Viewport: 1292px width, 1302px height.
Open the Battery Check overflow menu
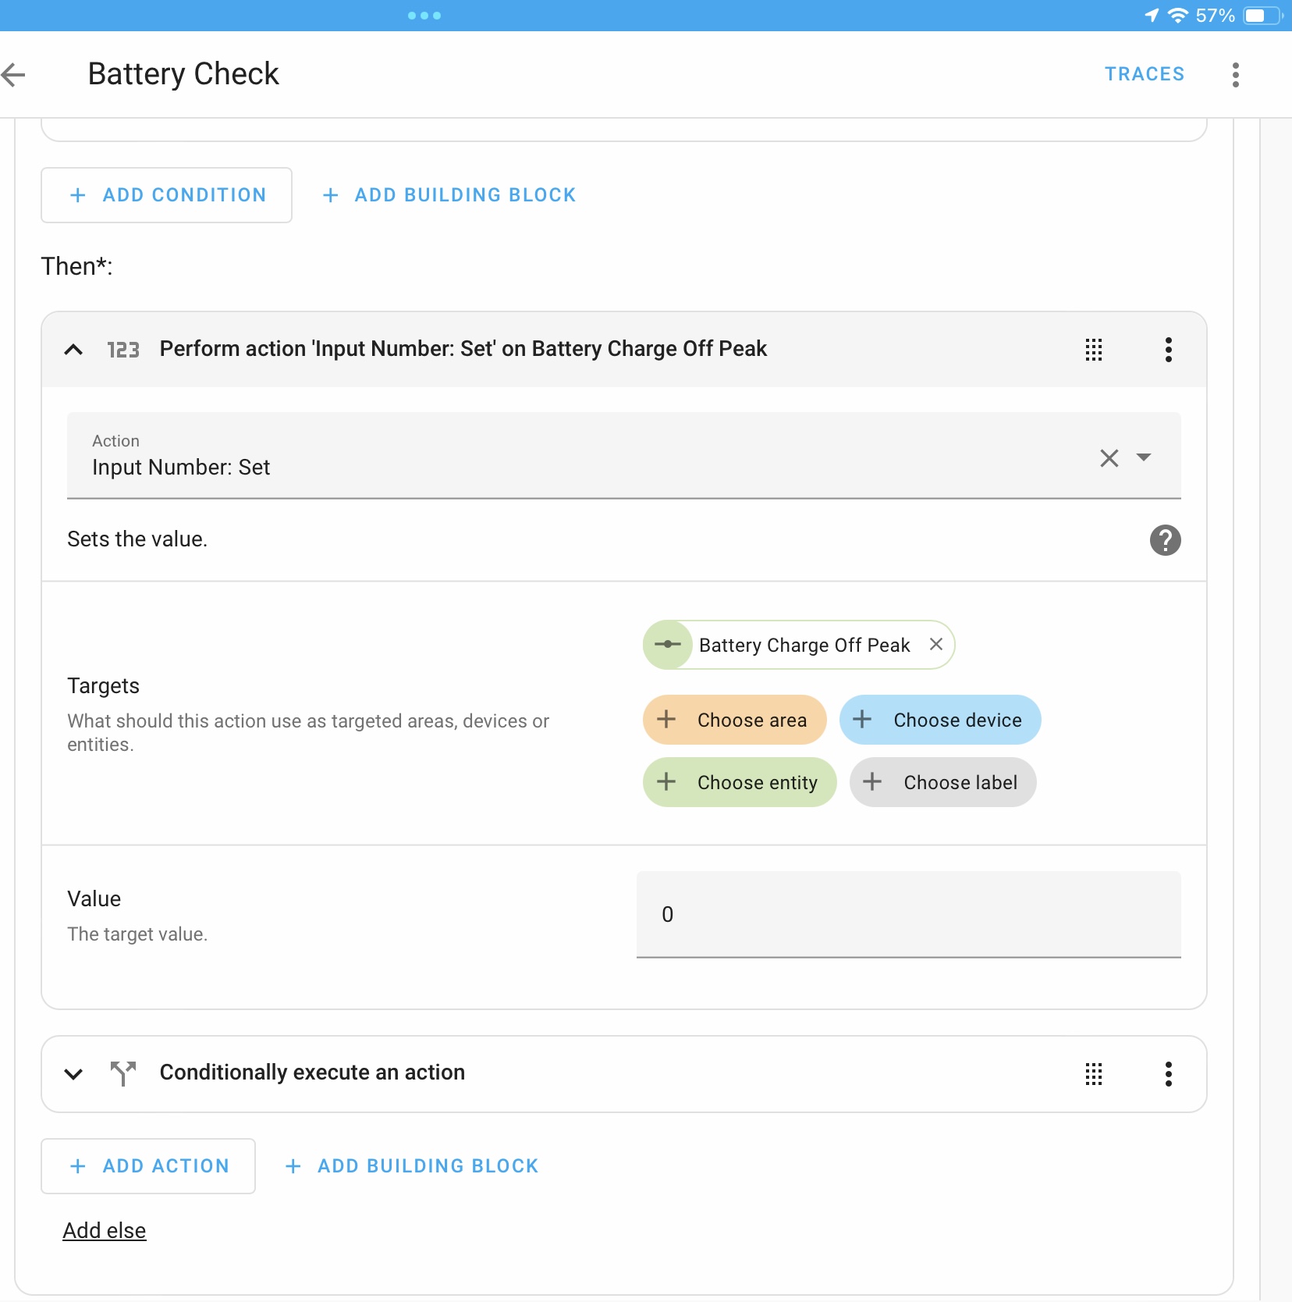point(1235,75)
